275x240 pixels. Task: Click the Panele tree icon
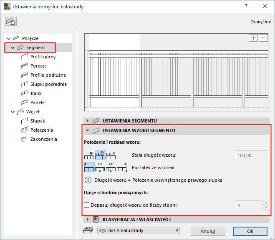coord(24,102)
